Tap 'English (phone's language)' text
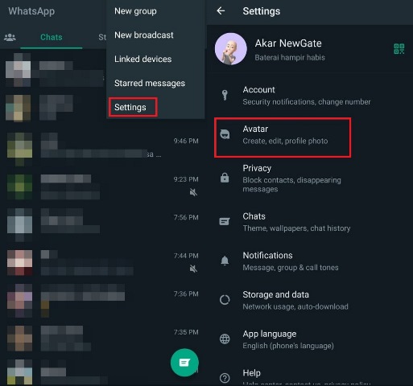 coord(288,346)
